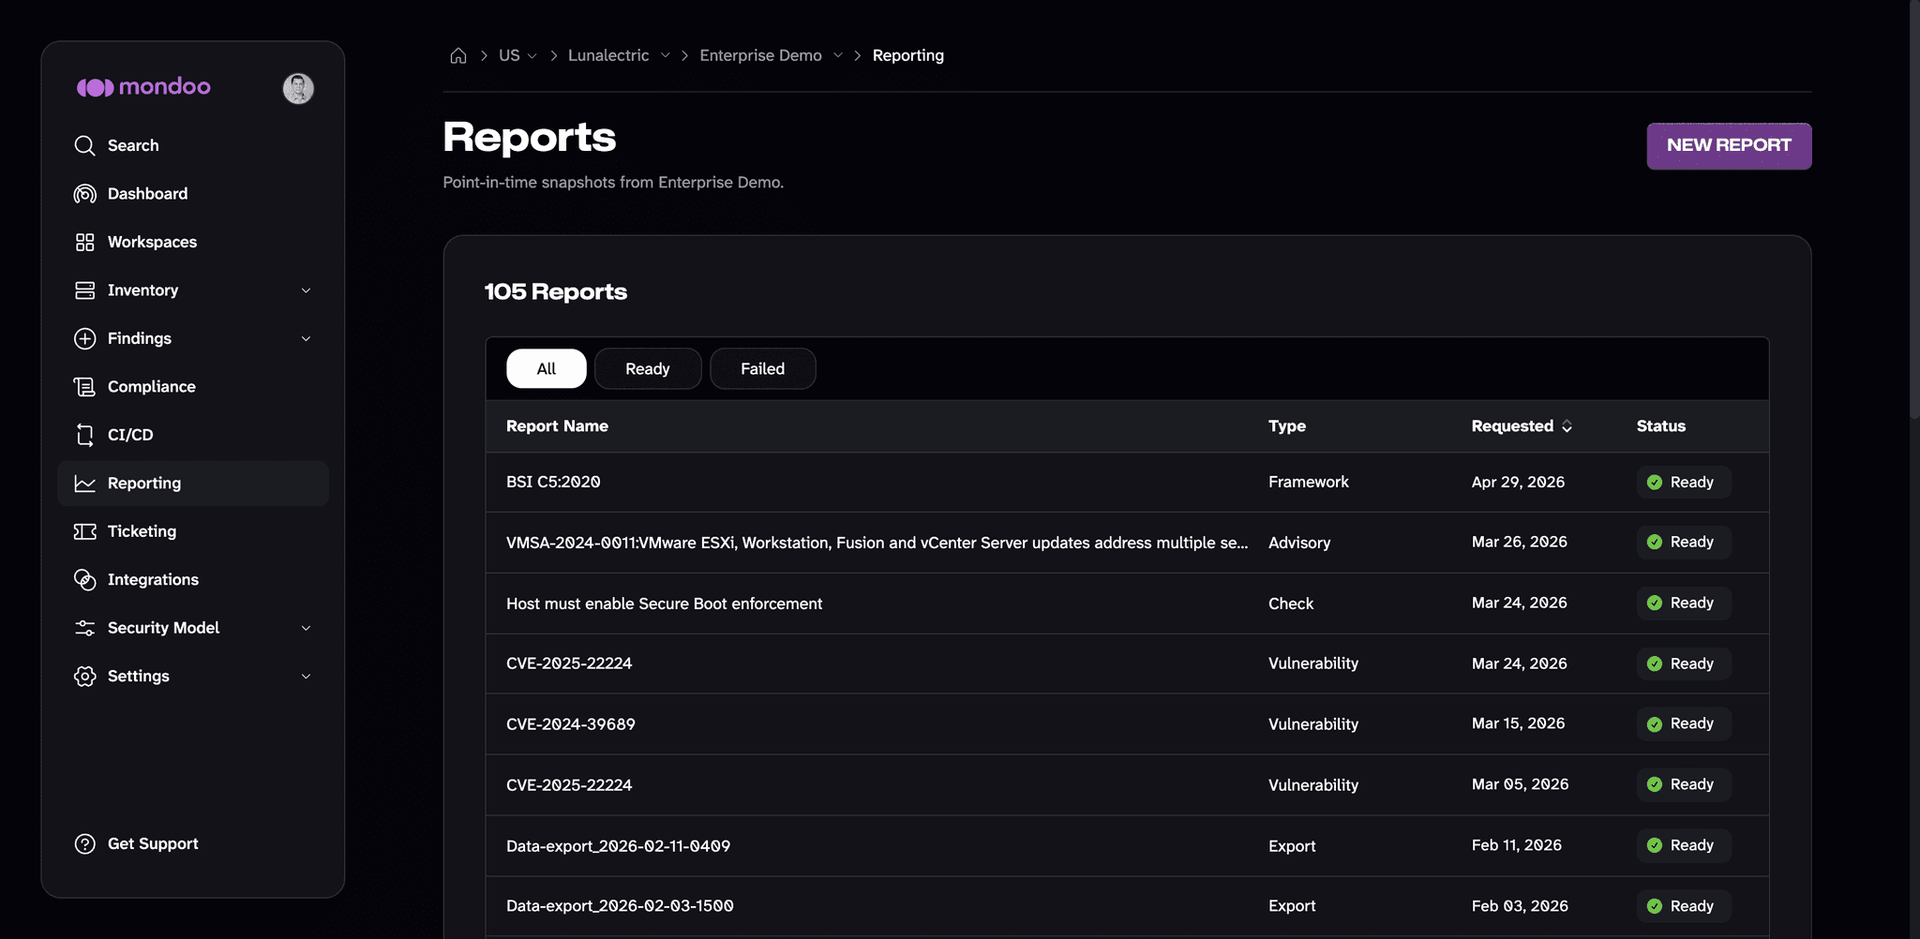Viewport: 1920px width, 939px height.
Task: Click green check icon in Data-export 02-11 row
Action: coord(1655,845)
